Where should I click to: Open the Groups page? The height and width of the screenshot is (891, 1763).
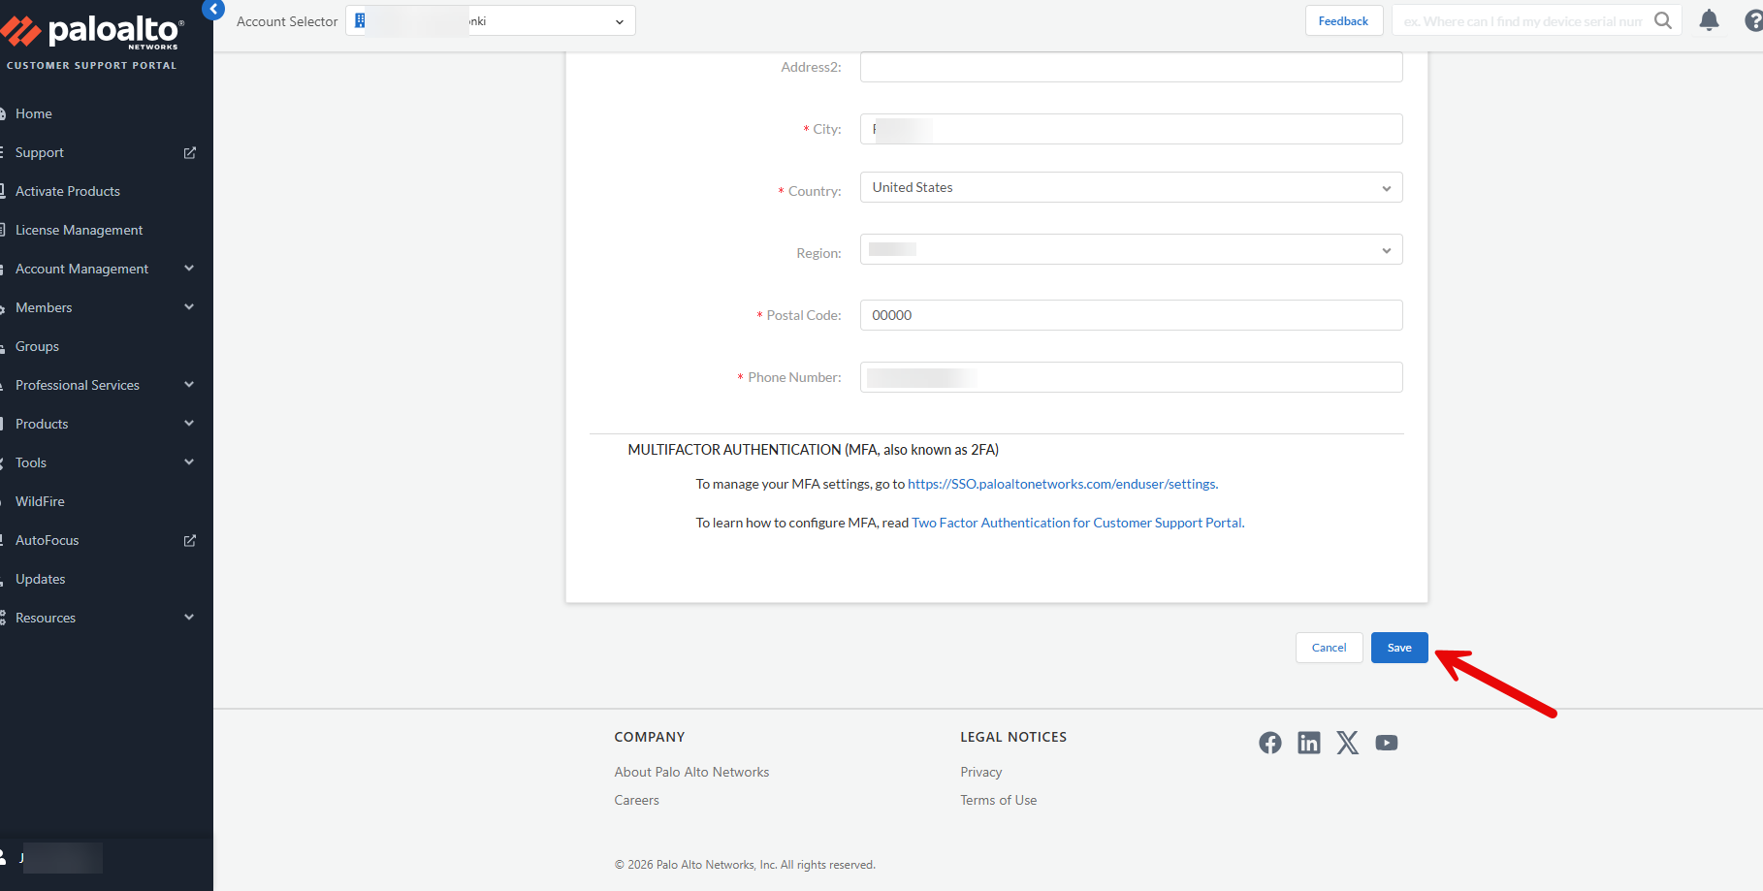coord(37,346)
